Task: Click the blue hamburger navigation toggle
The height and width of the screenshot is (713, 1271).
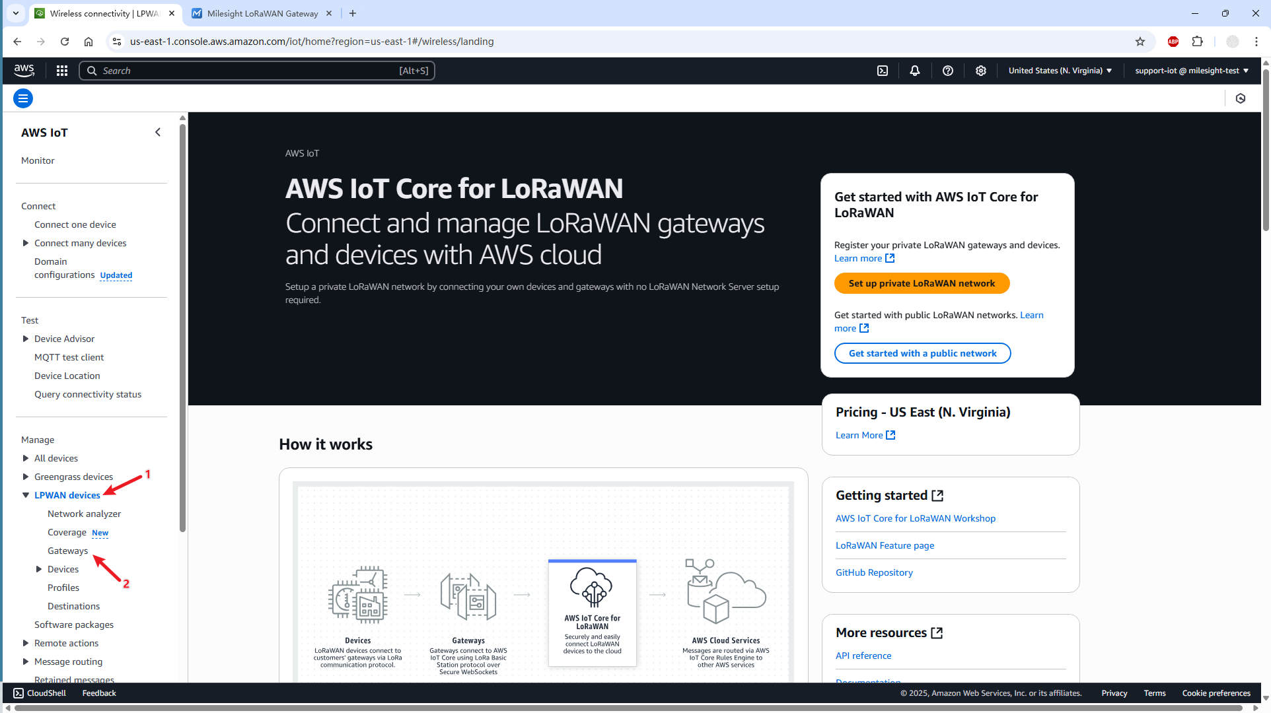Action: [x=23, y=98]
